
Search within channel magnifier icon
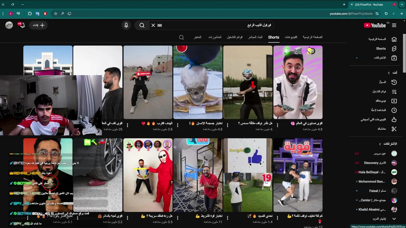[181, 37]
